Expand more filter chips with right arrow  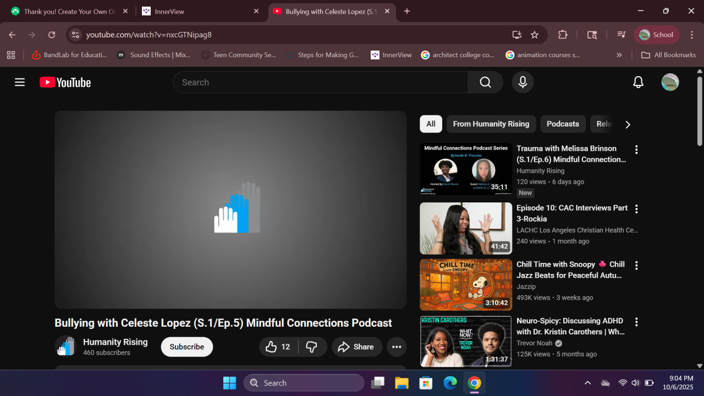click(x=628, y=124)
